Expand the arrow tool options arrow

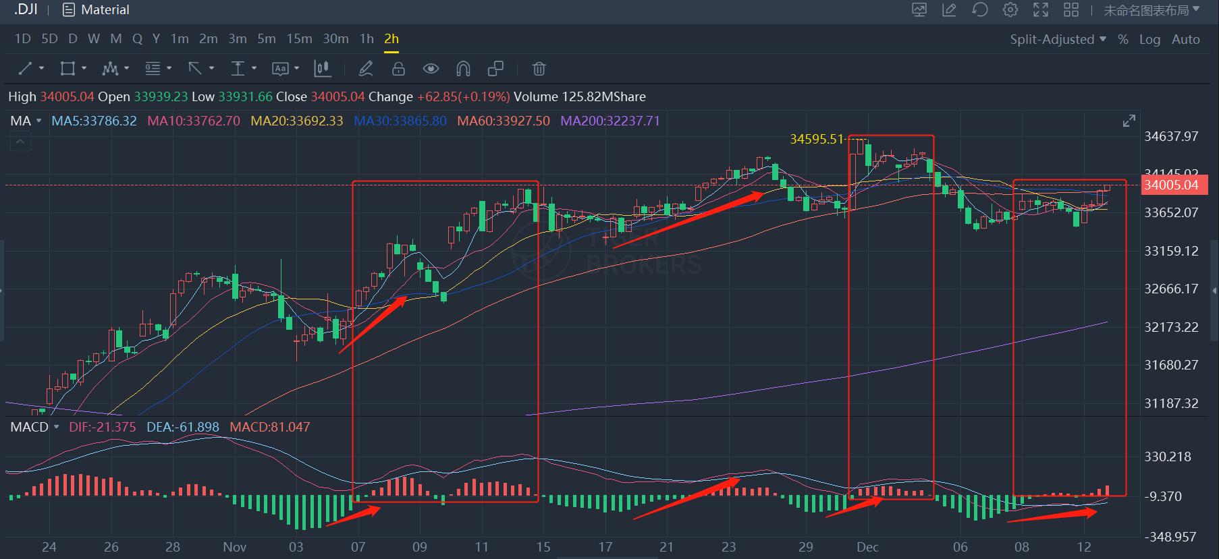pyautogui.click(x=211, y=68)
